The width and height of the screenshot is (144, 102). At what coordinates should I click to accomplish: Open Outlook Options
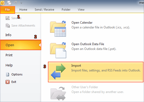(x=17, y=74)
